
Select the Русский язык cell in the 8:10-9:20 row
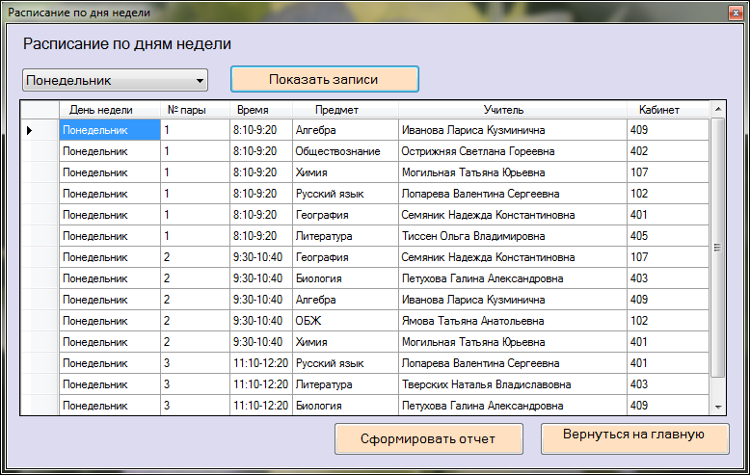pyautogui.click(x=345, y=194)
